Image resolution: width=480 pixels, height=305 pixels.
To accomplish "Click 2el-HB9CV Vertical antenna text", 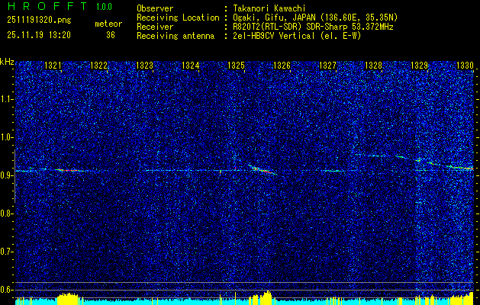I will (x=297, y=36).
